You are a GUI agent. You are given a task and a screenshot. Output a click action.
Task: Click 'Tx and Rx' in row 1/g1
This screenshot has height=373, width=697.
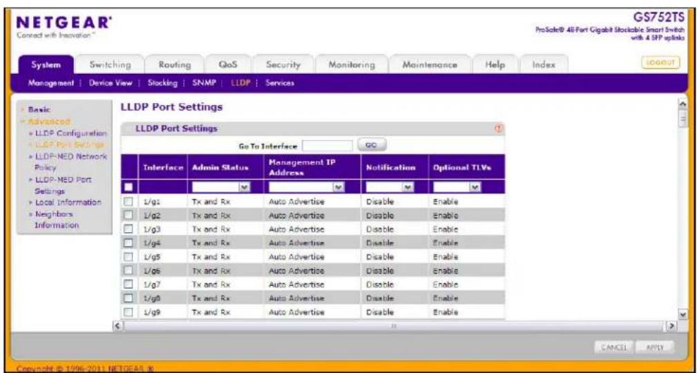coord(210,202)
